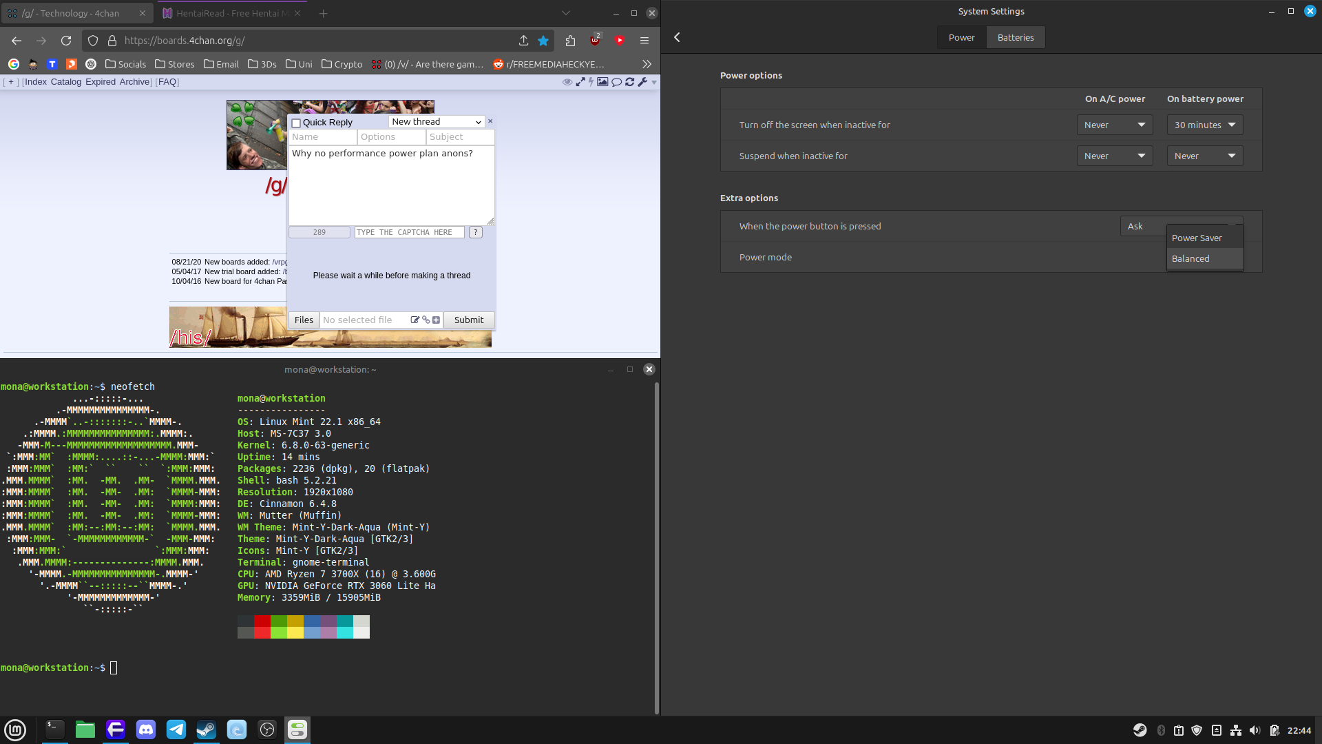Click the Subject field in Quick Reply
The image size is (1322, 744).
pos(460,137)
